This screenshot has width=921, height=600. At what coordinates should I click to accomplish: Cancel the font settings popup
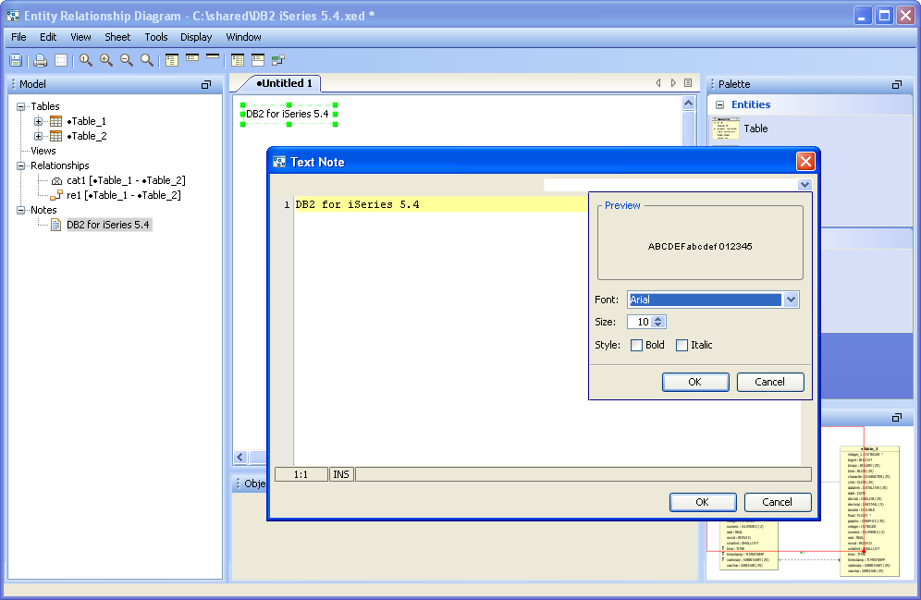770,382
